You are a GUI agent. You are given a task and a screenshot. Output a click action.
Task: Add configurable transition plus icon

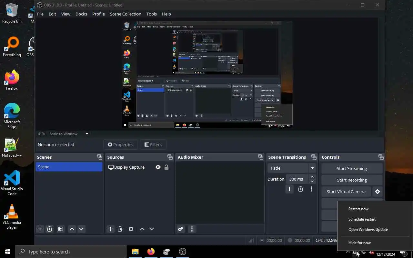[x=289, y=189]
